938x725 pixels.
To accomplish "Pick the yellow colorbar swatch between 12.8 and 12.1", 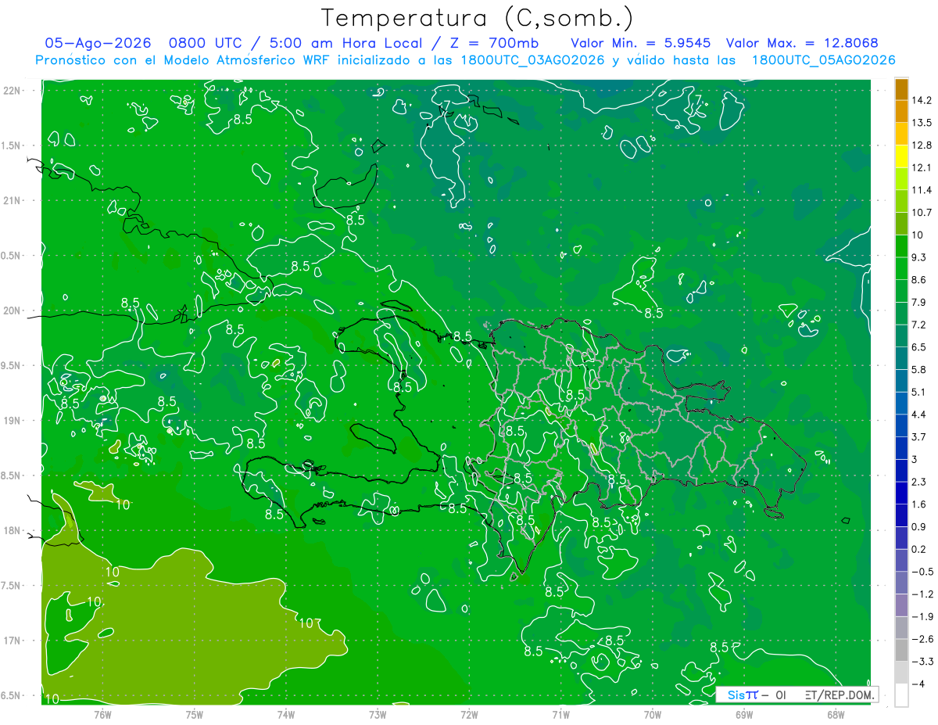I will click(901, 156).
